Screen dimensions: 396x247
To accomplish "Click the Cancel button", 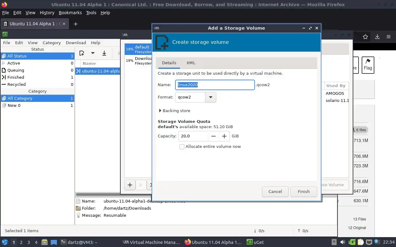I will tap(275, 191).
